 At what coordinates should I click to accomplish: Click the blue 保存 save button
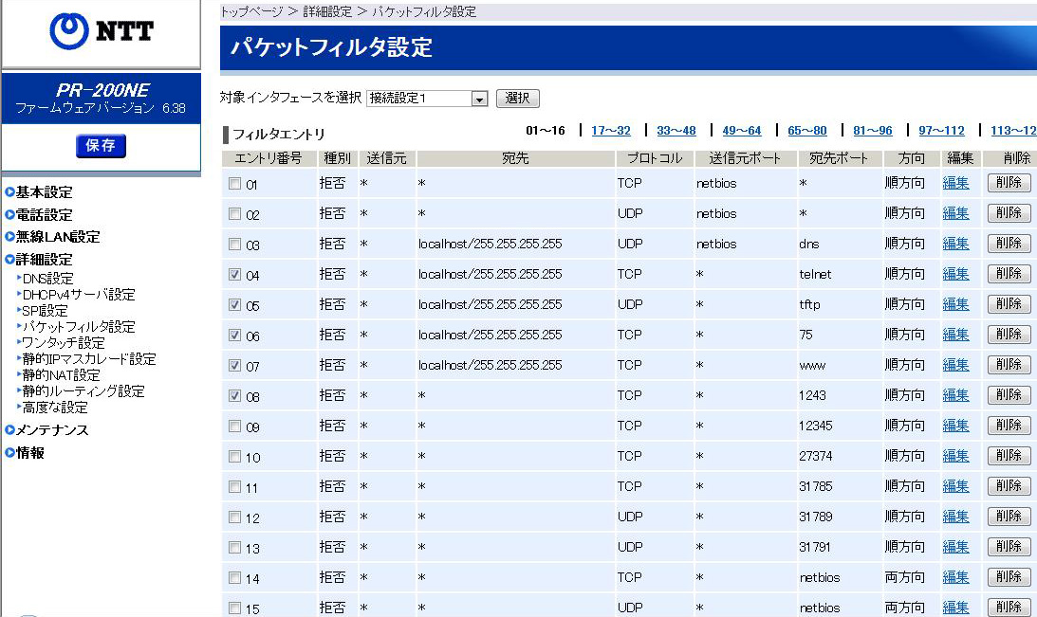tap(101, 146)
